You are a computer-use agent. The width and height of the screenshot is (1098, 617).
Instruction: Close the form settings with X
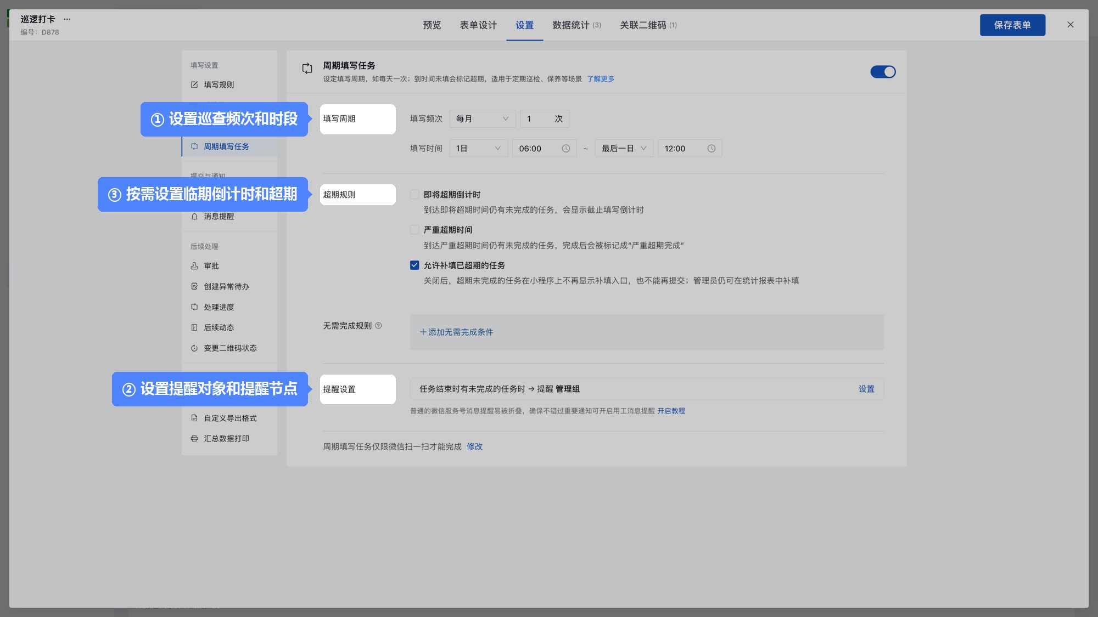(1071, 25)
